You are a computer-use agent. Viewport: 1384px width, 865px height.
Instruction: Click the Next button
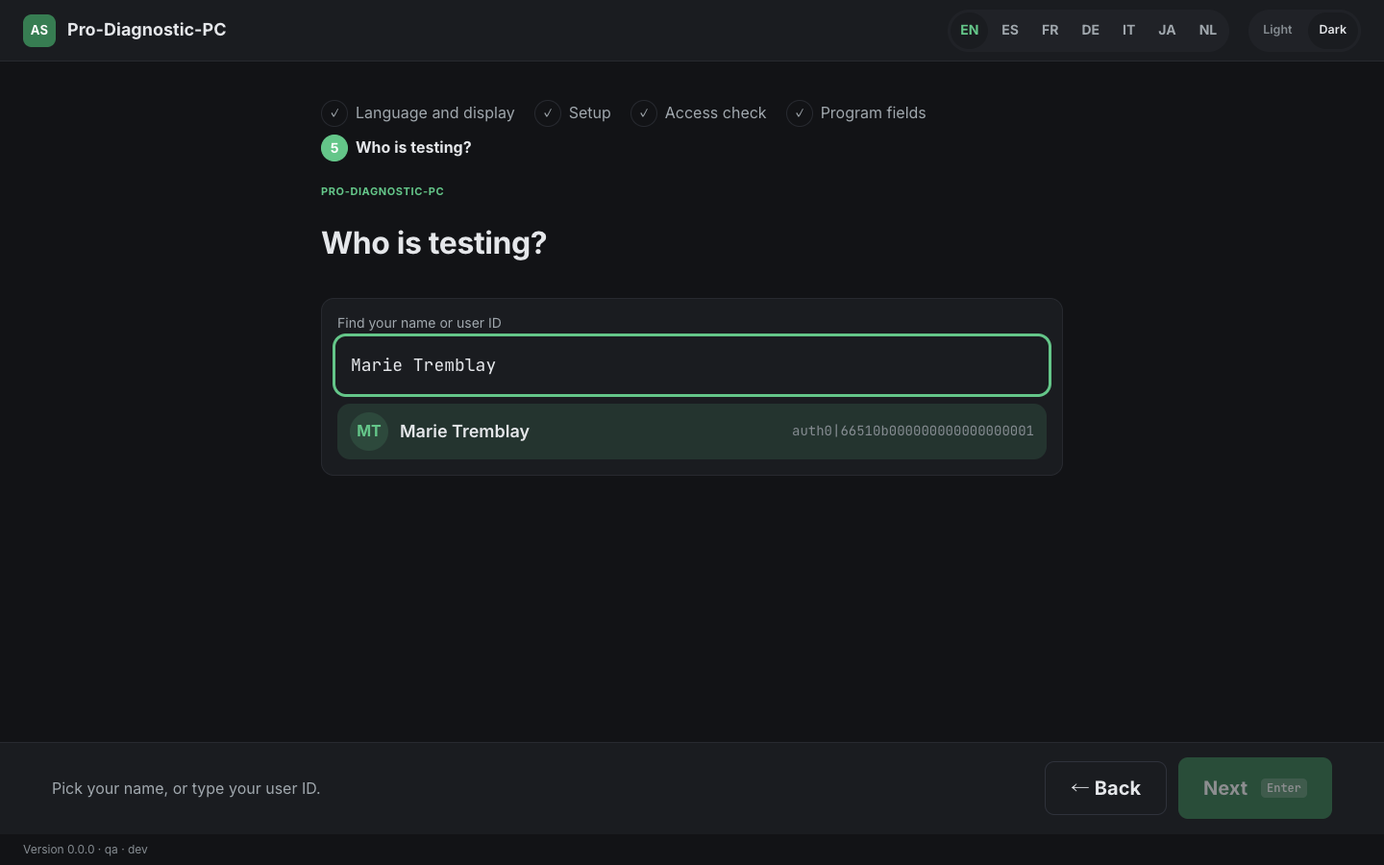[x=1255, y=788]
